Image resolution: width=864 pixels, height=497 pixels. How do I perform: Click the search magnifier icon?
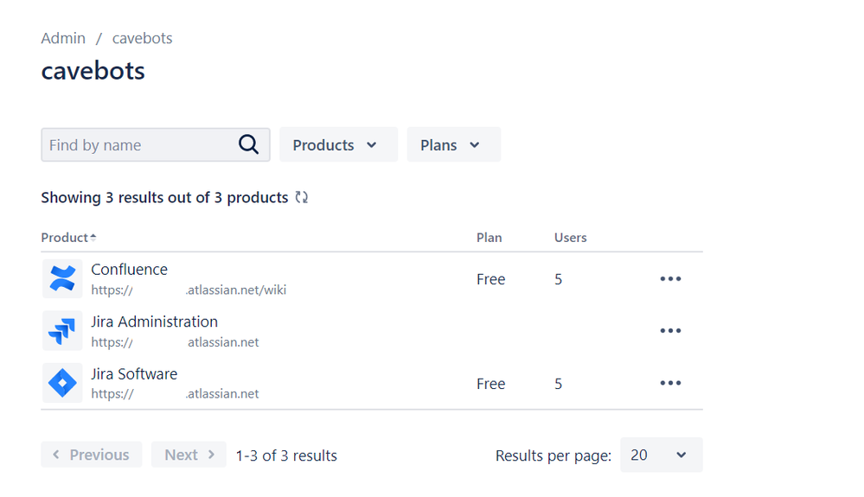coord(248,144)
